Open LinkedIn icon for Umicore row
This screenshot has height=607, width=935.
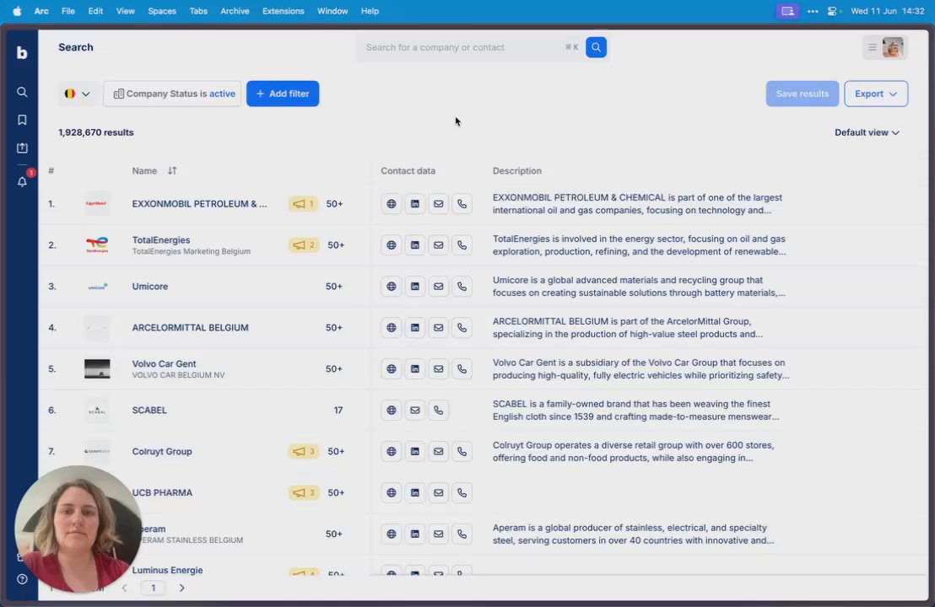pyautogui.click(x=415, y=287)
